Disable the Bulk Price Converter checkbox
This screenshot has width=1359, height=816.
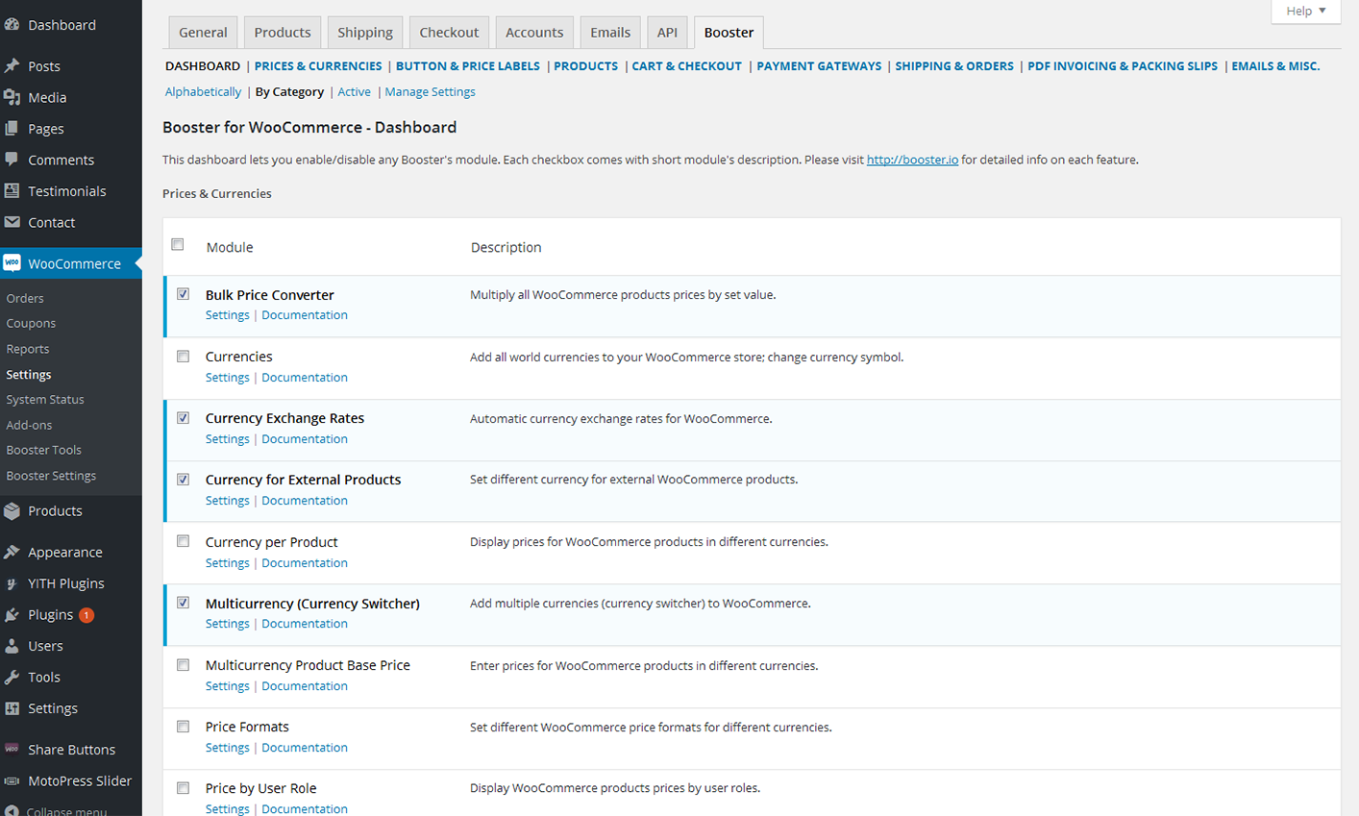tap(183, 294)
